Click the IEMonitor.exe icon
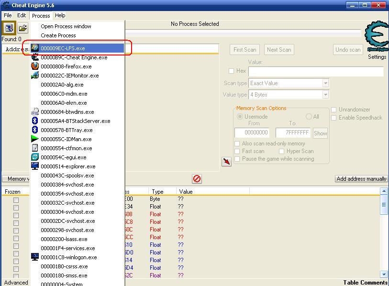Image resolution: width=389 pixels, height=286 pixels. [x=35, y=76]
